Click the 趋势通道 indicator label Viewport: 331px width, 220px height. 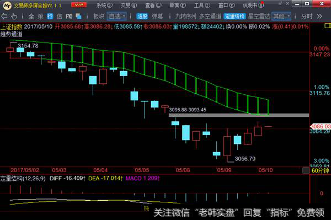(x=12, y=34)
